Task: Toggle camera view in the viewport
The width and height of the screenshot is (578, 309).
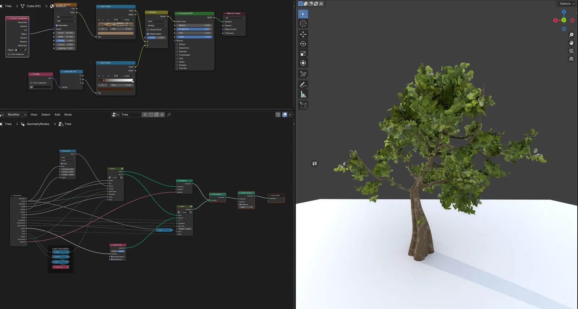Action: tap(571, 51)
